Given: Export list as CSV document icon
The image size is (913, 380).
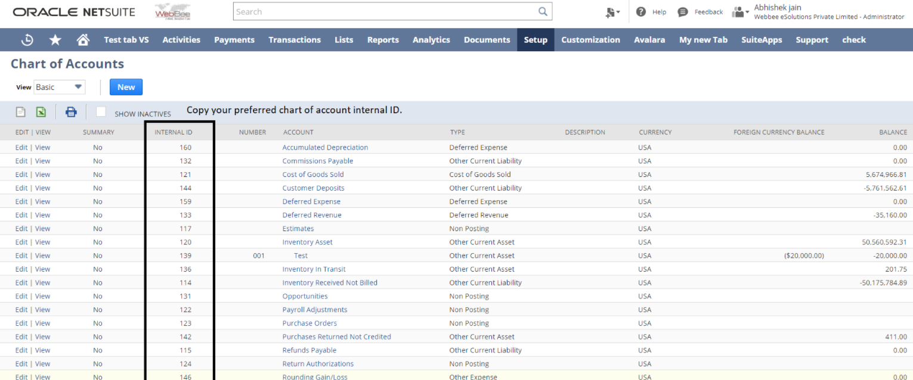Looking at the screenshot, I should coord(20,112).
